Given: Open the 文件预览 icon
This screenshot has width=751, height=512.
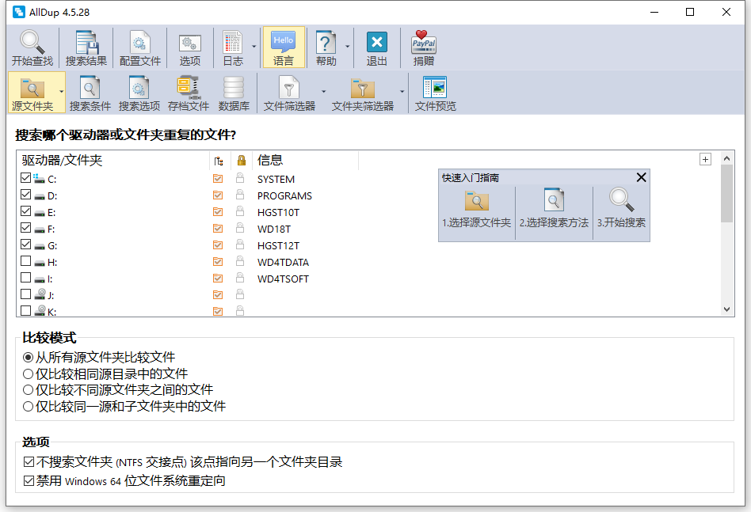Looking at the screenshot, I should 435,88.
